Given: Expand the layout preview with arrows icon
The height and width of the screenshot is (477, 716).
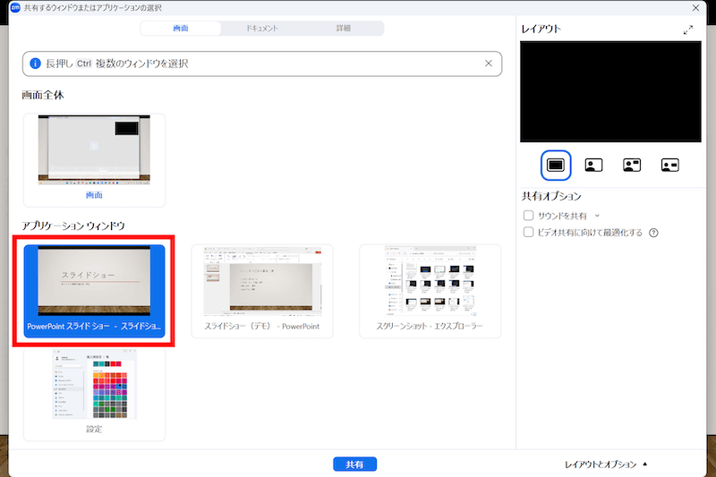Looking at the screenshot, I should coord(688,30).
